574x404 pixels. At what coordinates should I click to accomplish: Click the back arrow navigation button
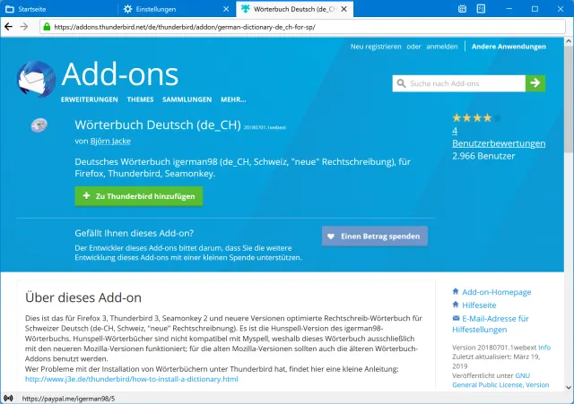[x=8, y=27]
